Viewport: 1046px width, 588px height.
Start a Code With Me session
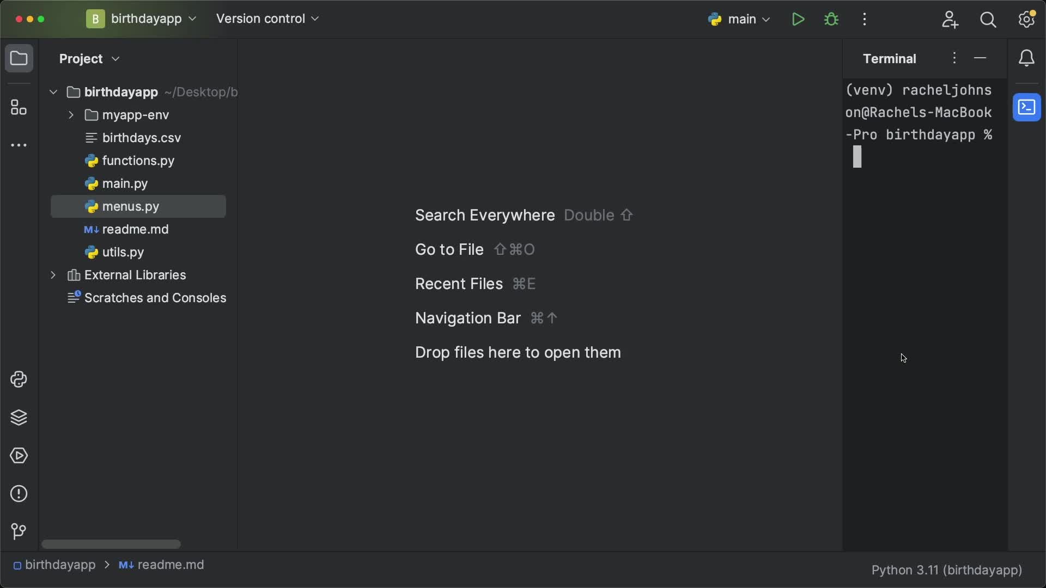(951, 20)
